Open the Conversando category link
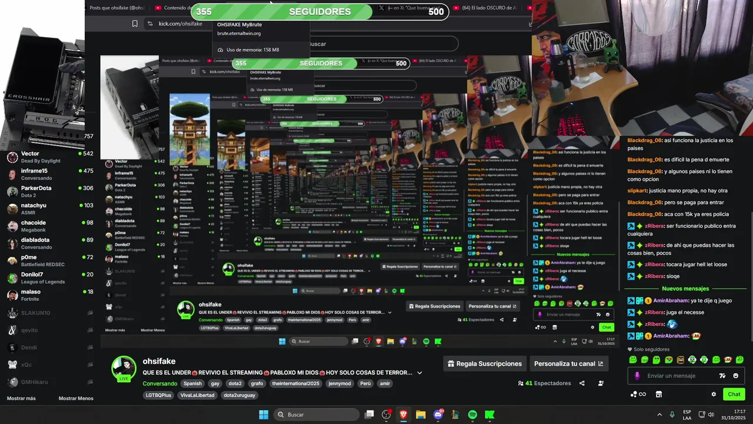The image size is (753, 424). pos(160,383)
